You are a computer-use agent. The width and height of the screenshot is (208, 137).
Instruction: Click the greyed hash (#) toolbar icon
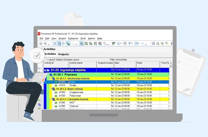coord(142,43)
